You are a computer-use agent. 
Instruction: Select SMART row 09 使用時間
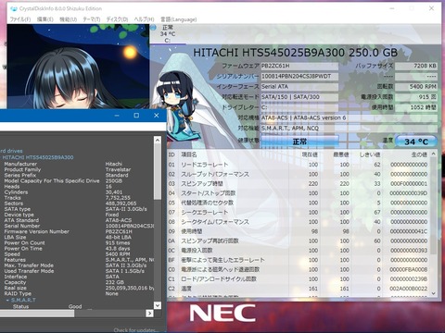pos(299,231)
